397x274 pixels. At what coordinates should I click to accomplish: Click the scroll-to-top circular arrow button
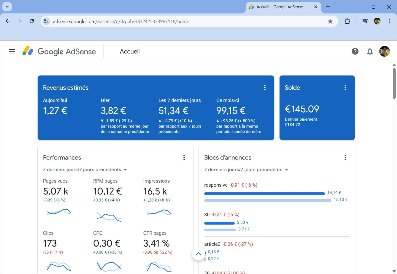198,254
